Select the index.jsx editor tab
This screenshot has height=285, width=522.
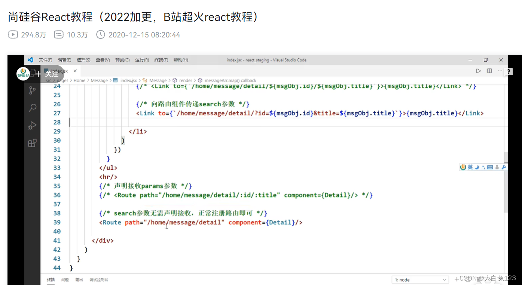60,71
